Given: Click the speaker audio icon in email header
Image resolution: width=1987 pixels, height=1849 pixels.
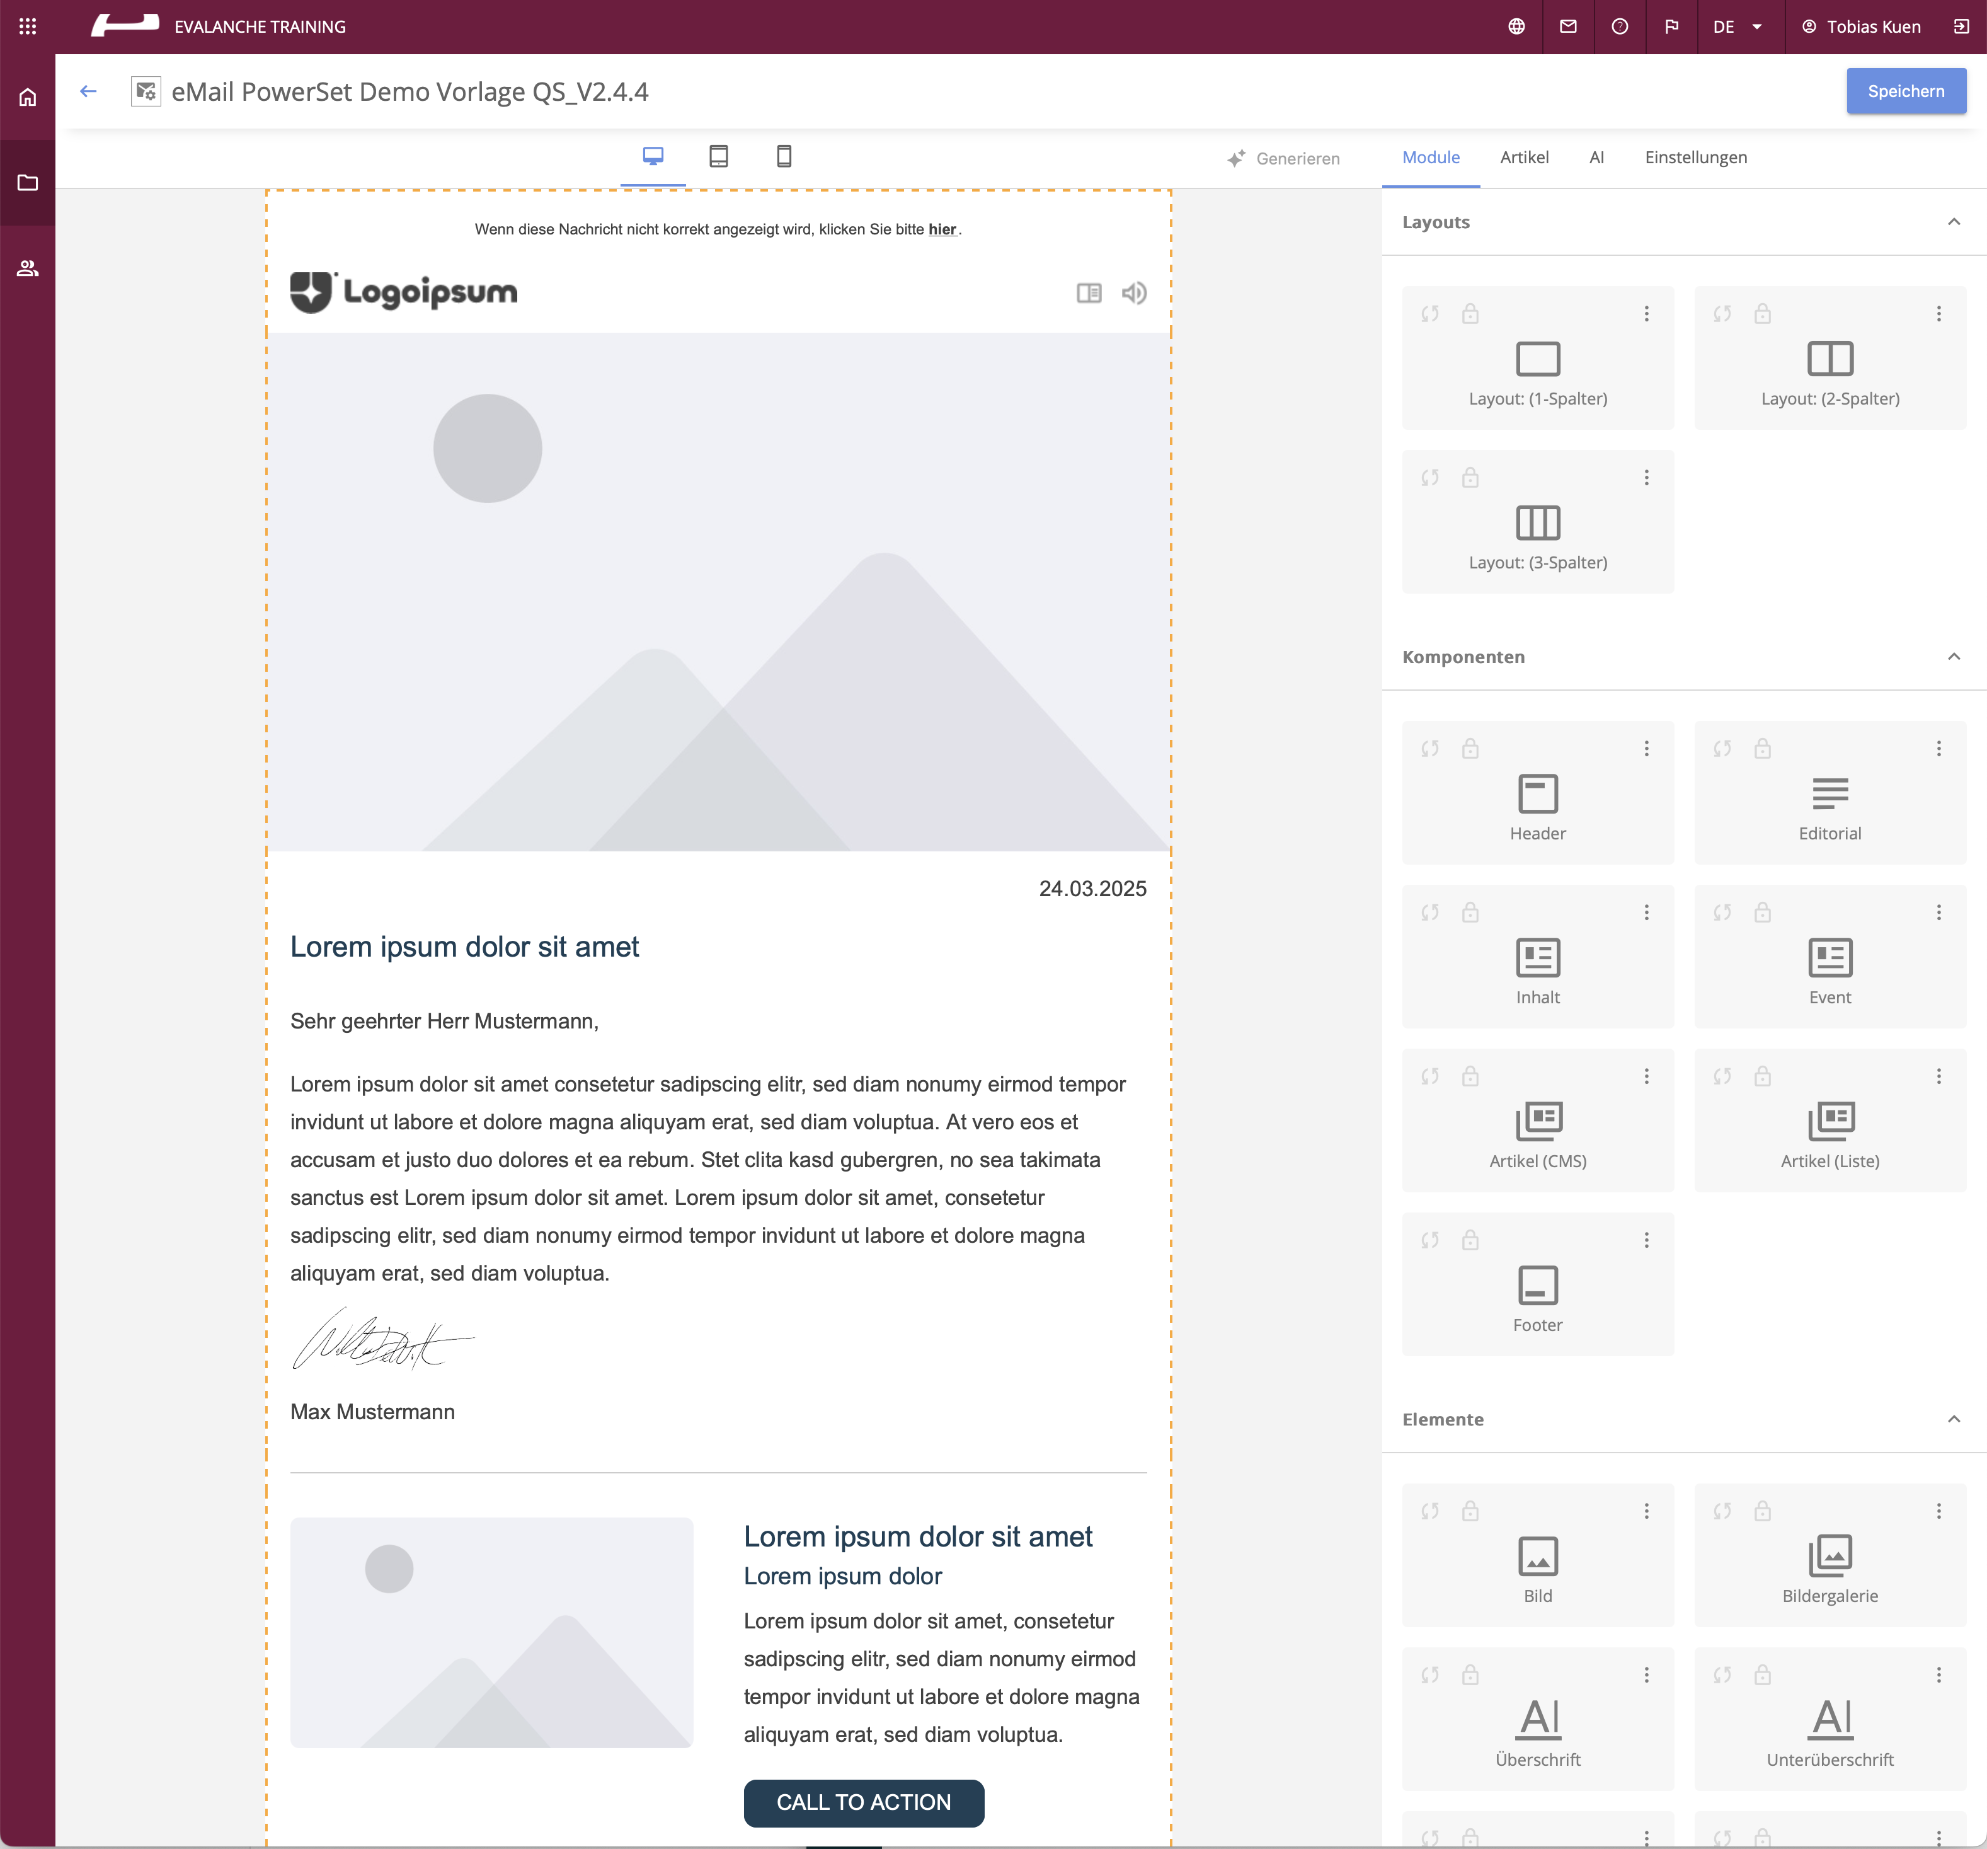Looking at the screenshot, I should coord(1135,293).
